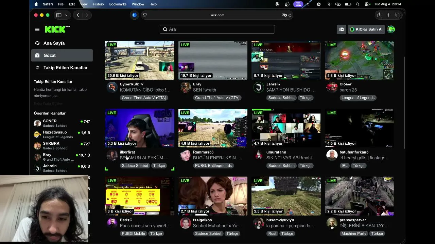
Task: Open the Apple menu
Action: click(x=36, y=4)
